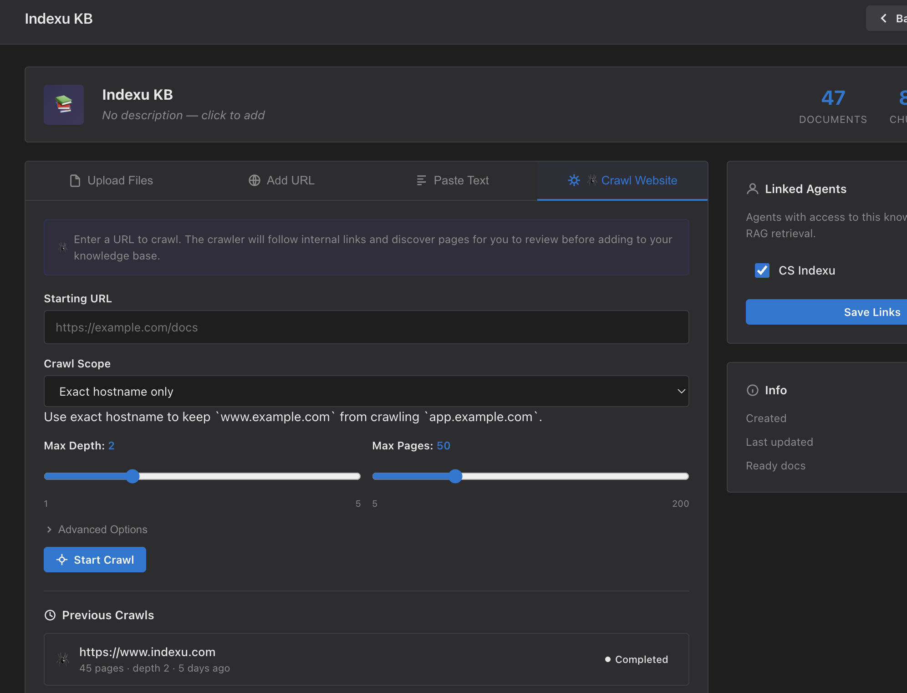Click the Completed status label

637,659
